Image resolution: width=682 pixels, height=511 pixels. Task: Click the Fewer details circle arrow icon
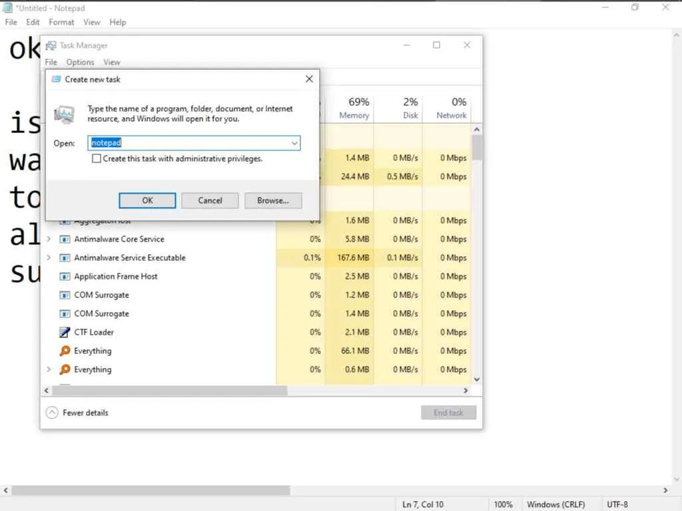coord(52,413)
